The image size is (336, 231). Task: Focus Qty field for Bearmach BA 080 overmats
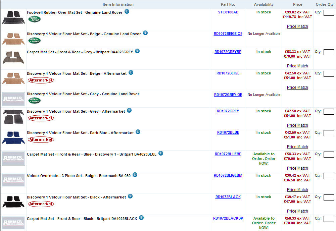[329, 176]
